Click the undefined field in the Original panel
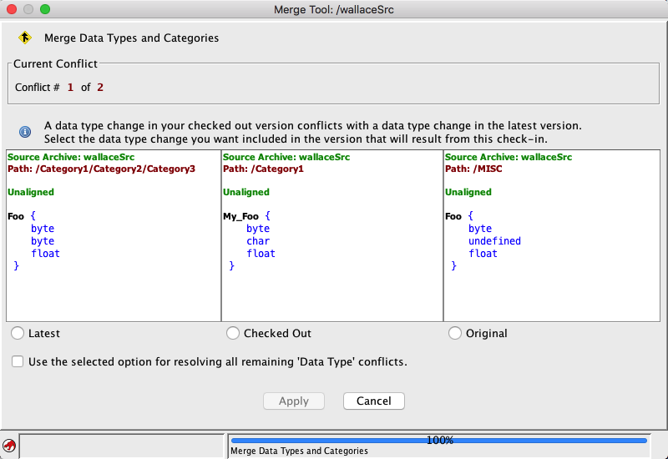668x459 pixels. click(x=494, y=241)
